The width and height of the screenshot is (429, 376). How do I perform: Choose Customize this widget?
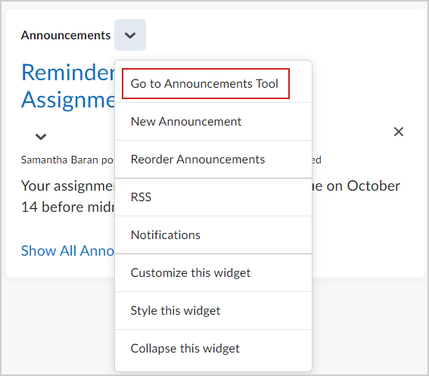click(213, 273)
